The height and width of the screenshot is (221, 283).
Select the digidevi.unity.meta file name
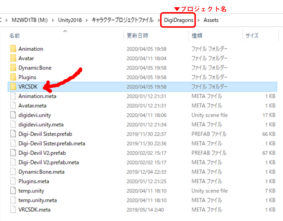(x=41, y=125)
